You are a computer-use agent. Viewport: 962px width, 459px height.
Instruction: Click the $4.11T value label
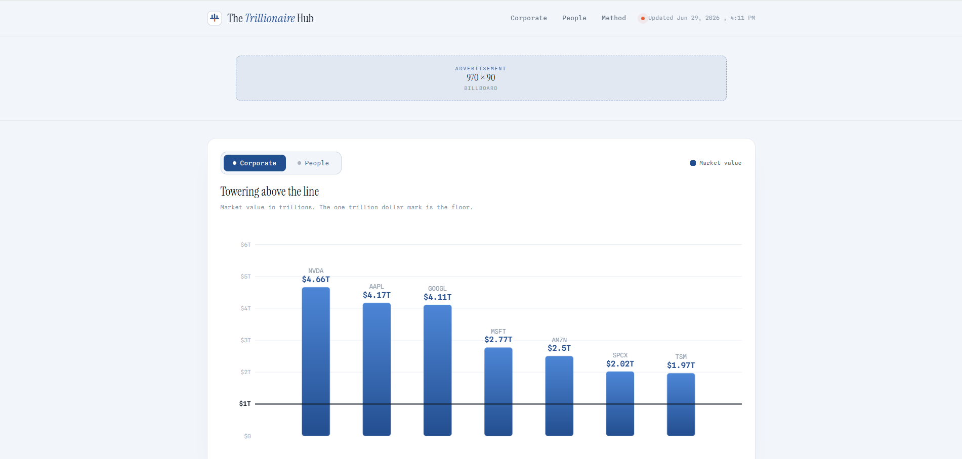point(438,297)
